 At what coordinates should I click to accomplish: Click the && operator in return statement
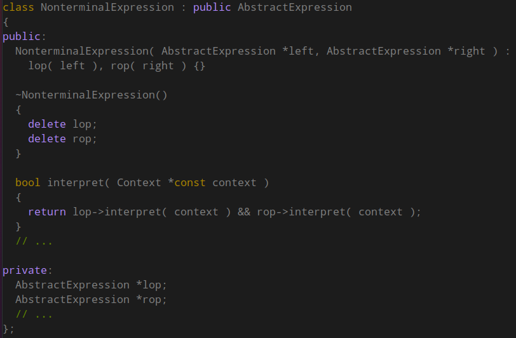(x=244, y=212)
